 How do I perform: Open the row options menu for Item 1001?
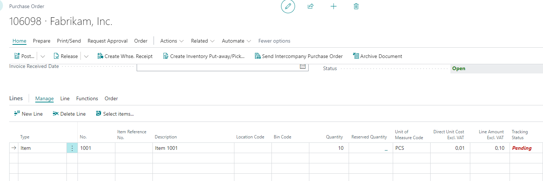(72, 148)
